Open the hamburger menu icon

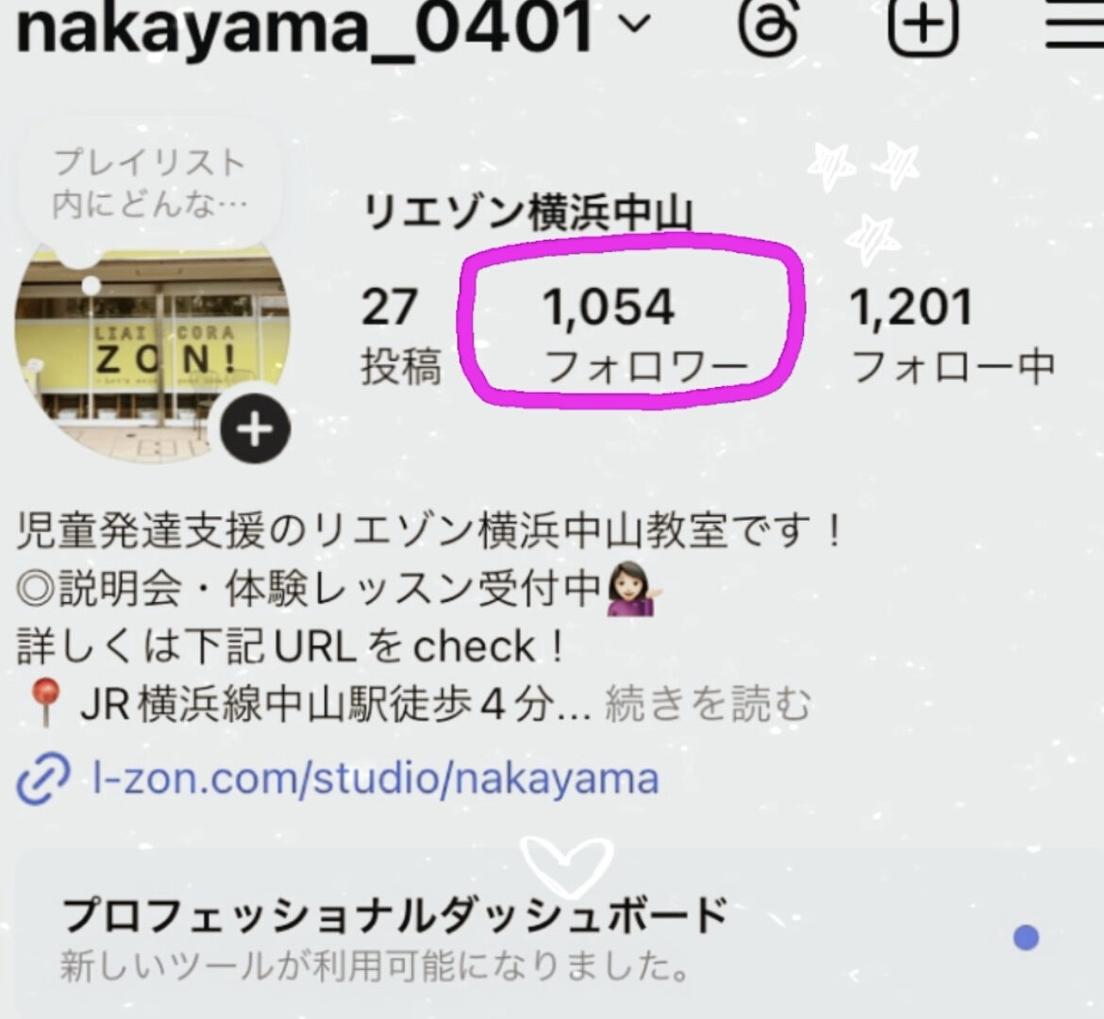click(x=1075, y=26)
